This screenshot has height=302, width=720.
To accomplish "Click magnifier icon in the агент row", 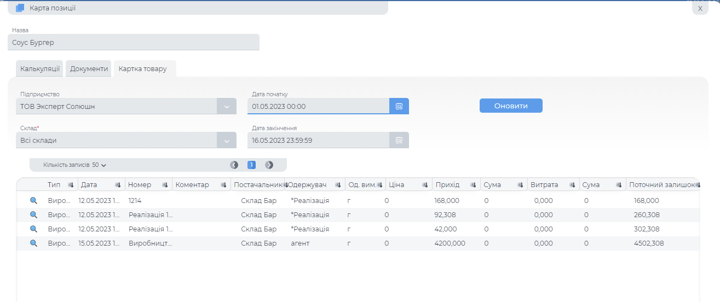I will point(33,243).
